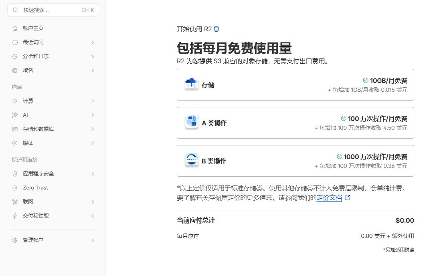Image resolution: width=441 pixels, height=276 pixels.
Task: Click the green check beside 1000 万次操作/月免费
Action: tap(340, 156)
